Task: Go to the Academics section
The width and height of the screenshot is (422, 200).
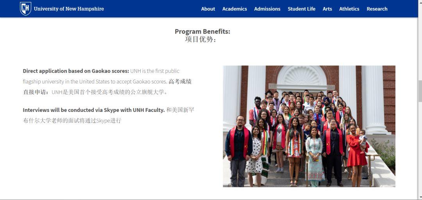Action: point(234,9)
